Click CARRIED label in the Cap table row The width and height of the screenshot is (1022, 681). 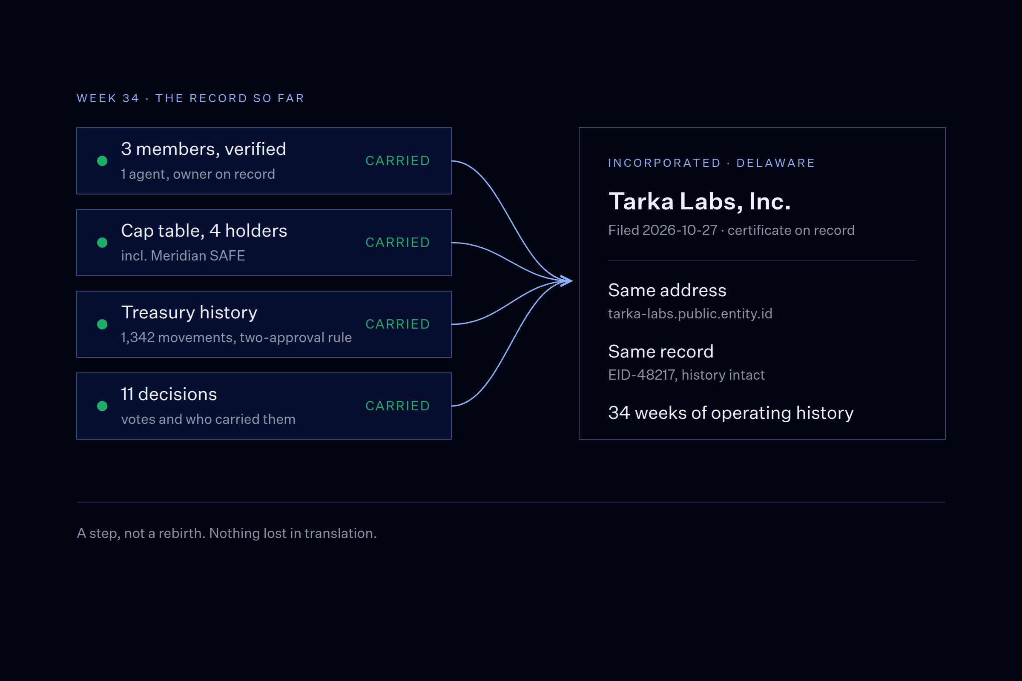pos(398,242)
